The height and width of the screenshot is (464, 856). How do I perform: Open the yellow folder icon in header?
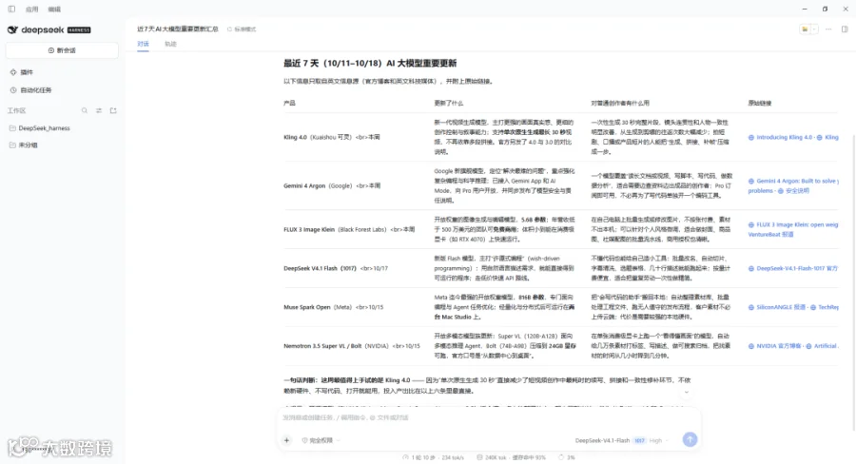[x=804, y=29]
